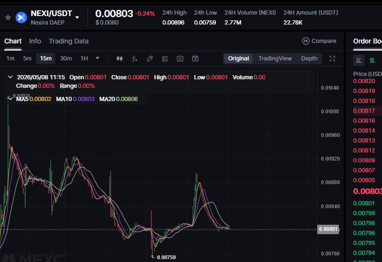Click the 0.00801 bid price in order book
This screenshot has height=262, width=382.
point(364,203)
